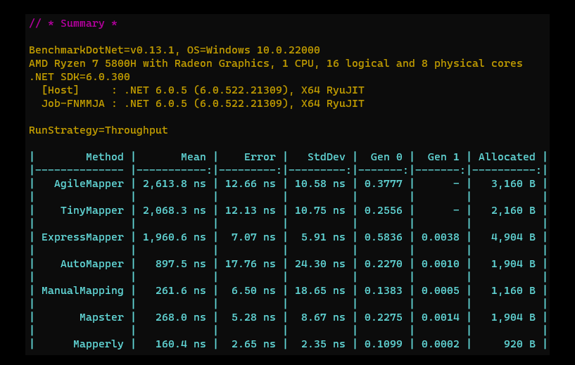Select the ExpressMapper method name
The height and width of the screenshot is (365, 575).
point(82,237)
